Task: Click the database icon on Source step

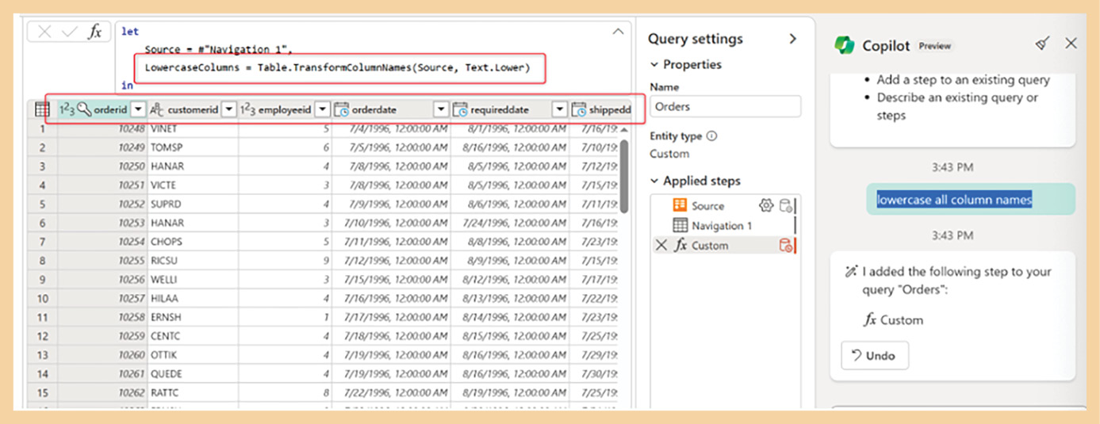Action: click(x=785, y=206)
